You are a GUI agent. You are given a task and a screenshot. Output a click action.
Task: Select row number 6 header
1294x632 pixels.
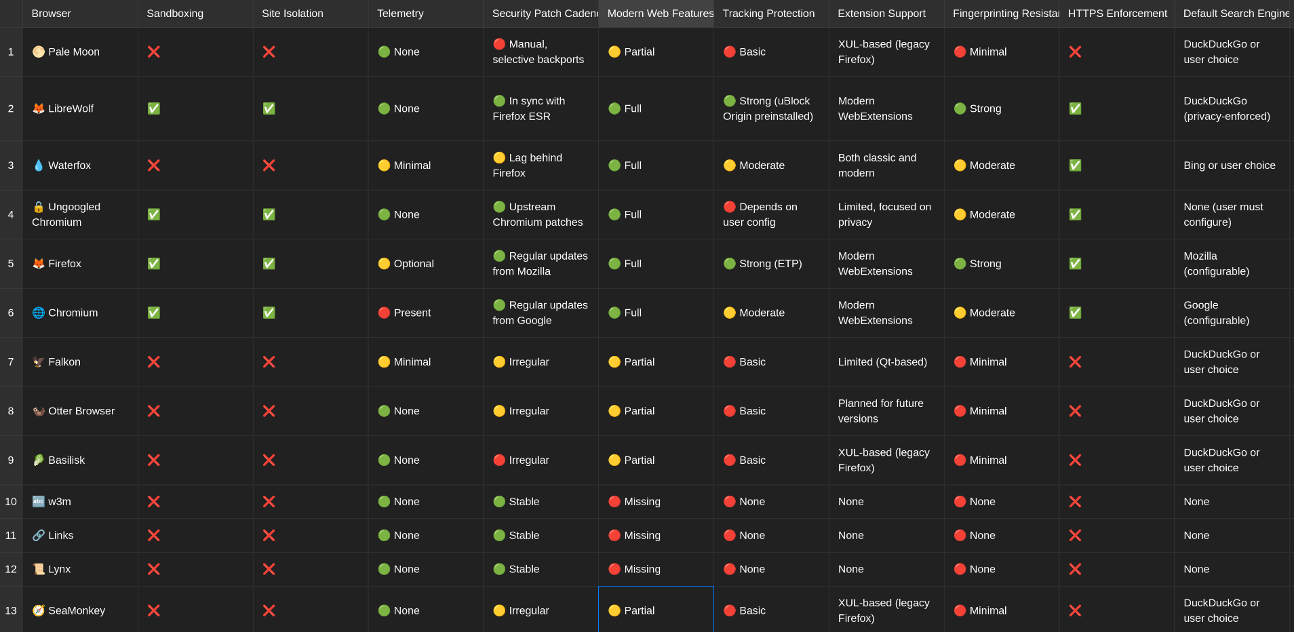click(x=11, y=313)
